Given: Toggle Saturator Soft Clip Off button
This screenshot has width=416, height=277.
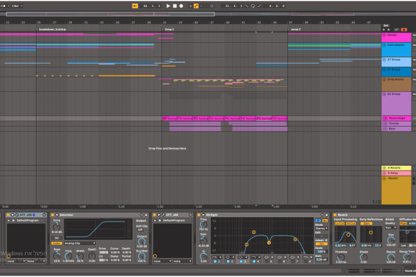Looking at the screenshot, I should 140,230.
